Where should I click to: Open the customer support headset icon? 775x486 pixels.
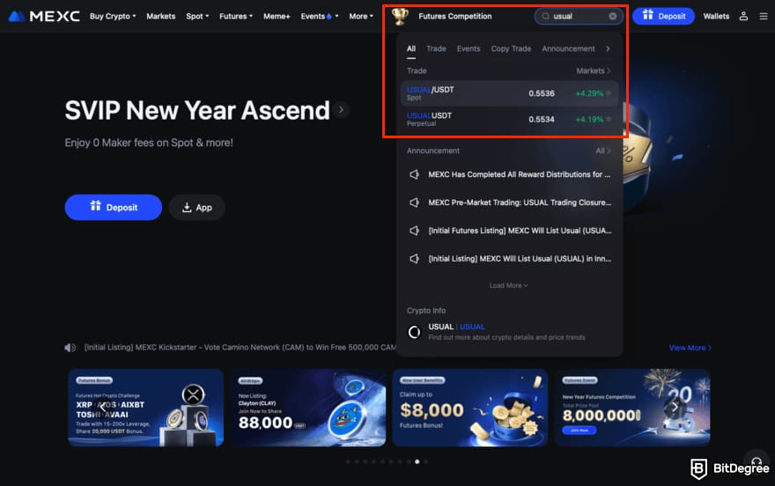(757, 461)
